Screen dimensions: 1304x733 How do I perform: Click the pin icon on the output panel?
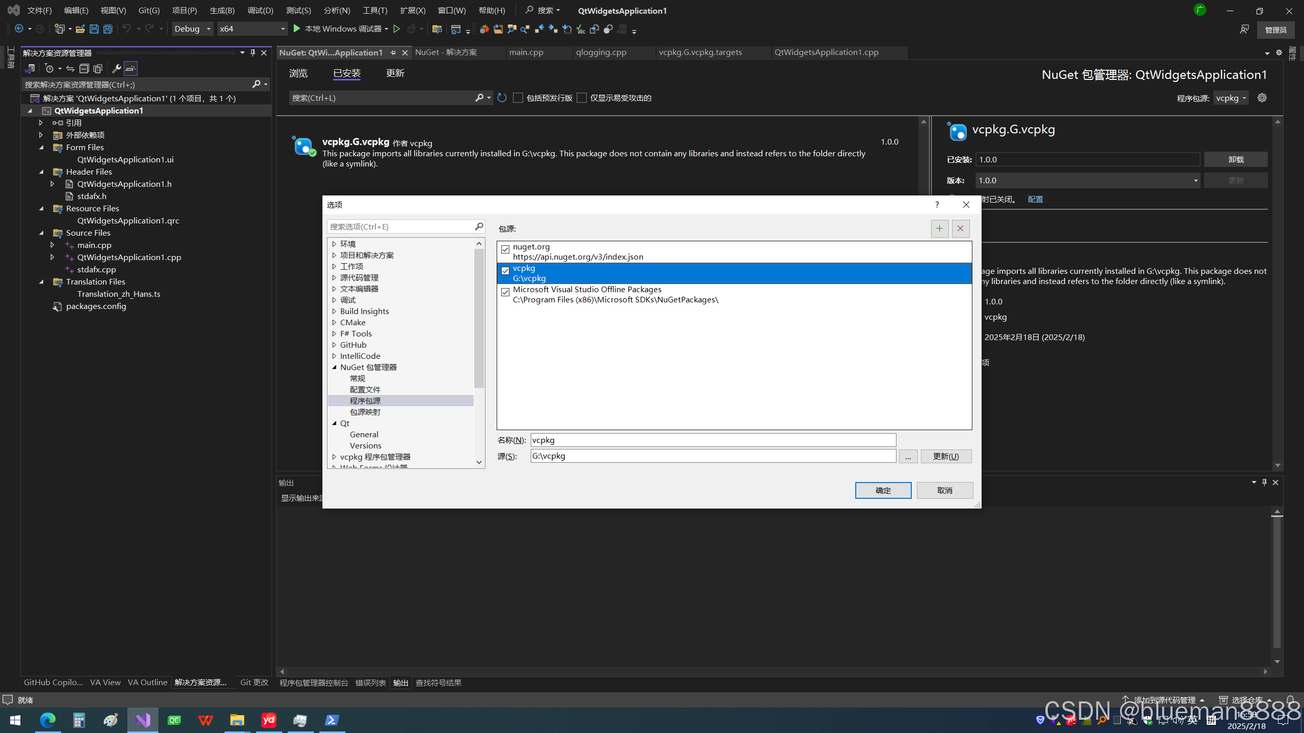(x=1264, y=482)
